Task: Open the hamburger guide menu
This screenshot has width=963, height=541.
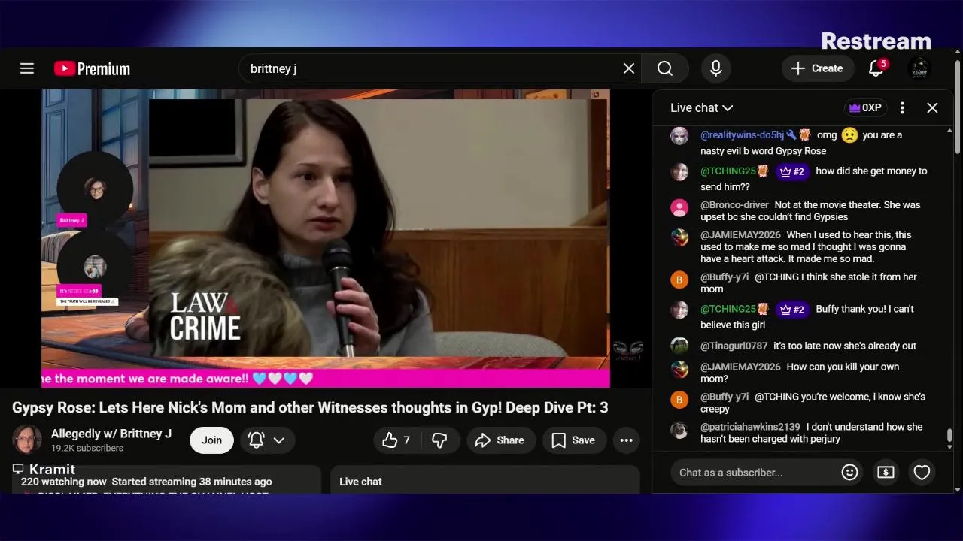Action: [27, 68]
